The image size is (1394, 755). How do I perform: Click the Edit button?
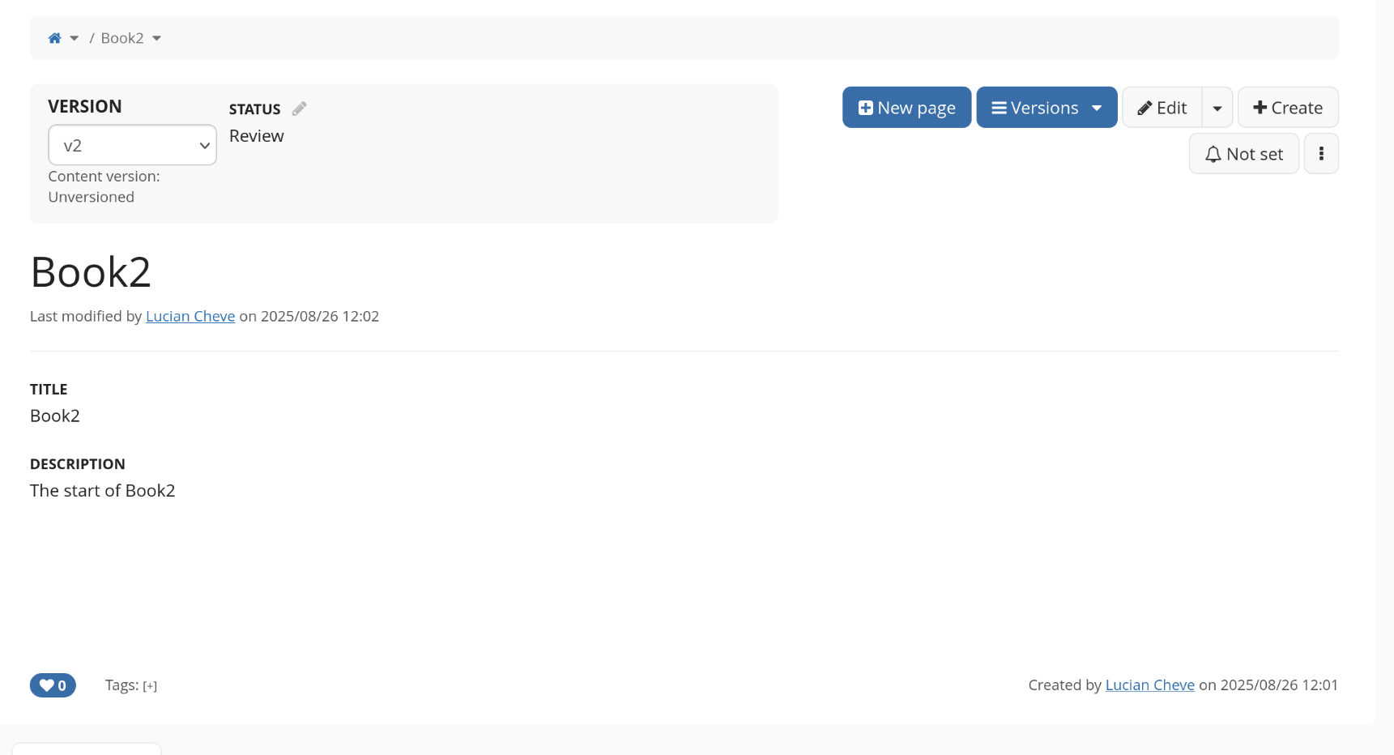(x=1162, y=108)
